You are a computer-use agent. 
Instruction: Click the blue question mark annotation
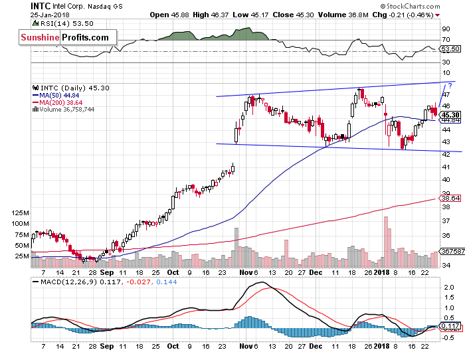(450, 86)
